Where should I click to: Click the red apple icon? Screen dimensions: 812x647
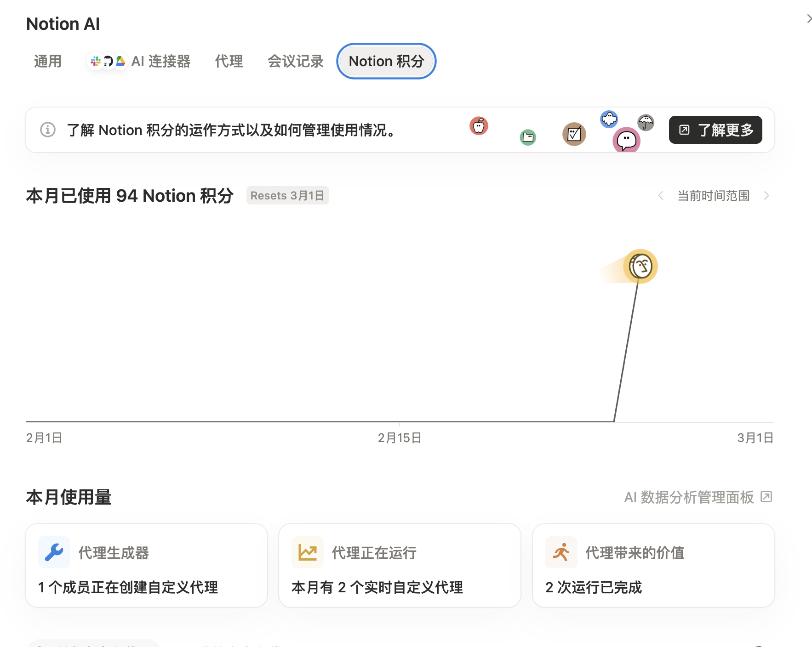(x=479, y=126)
